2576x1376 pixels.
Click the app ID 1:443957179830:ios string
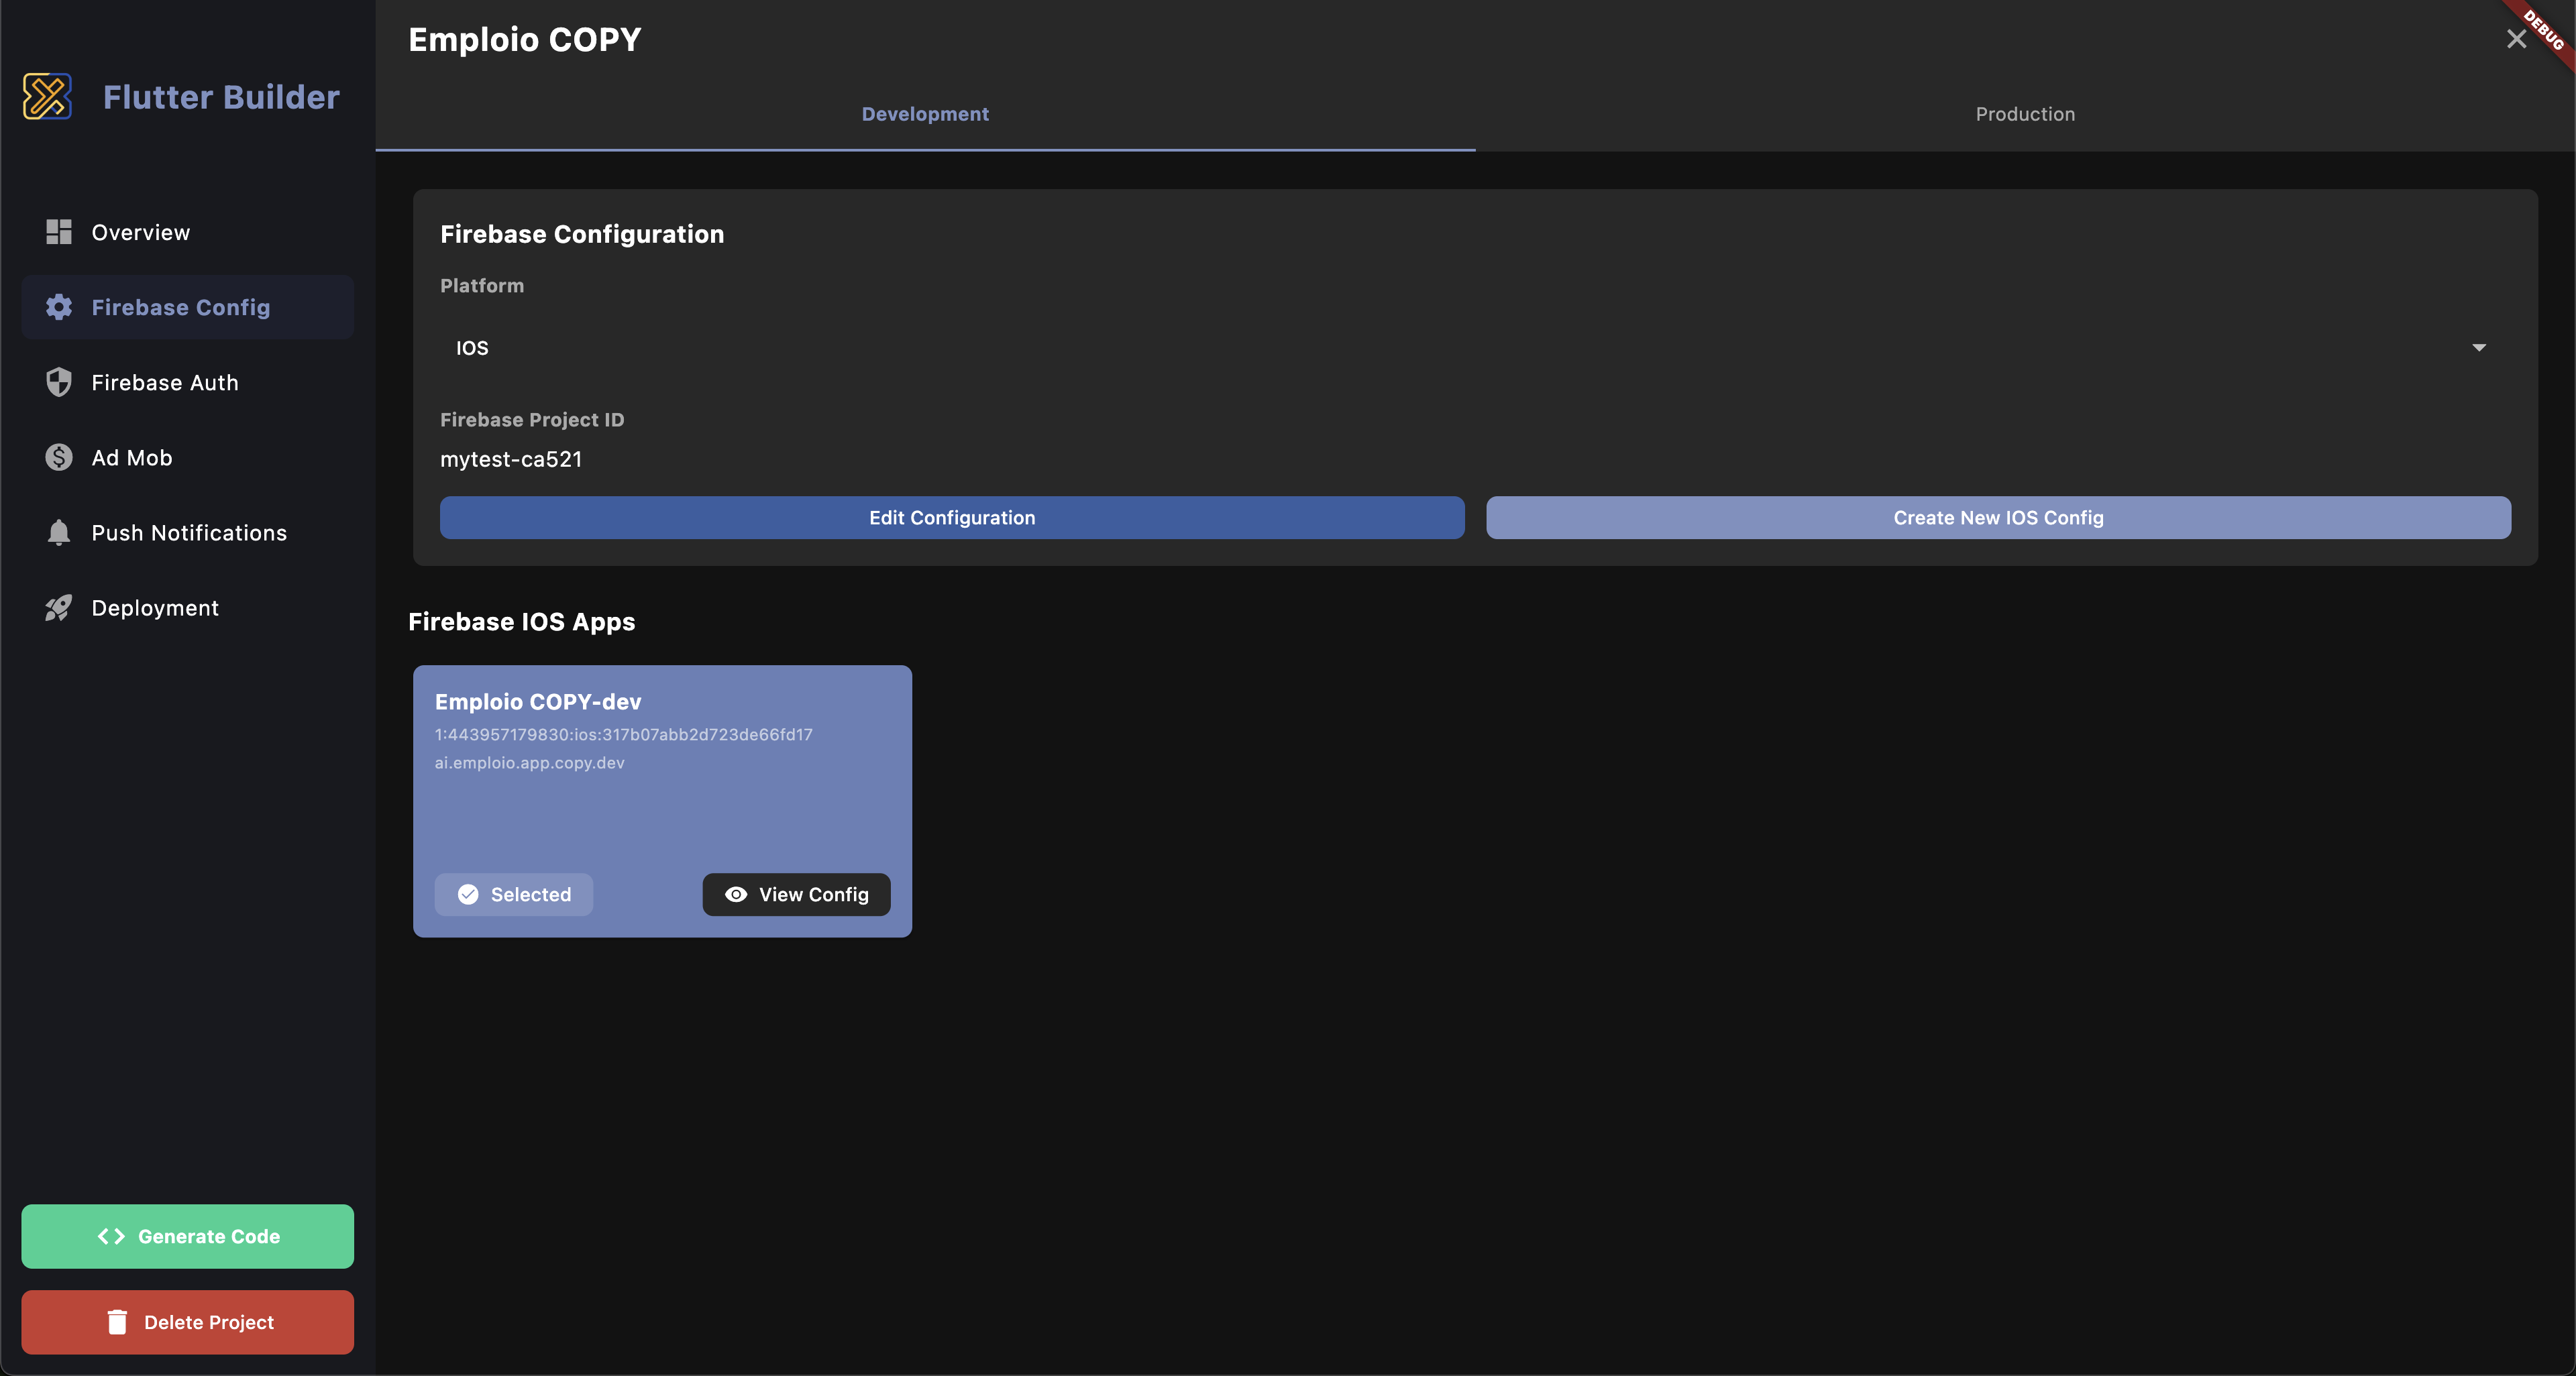click(x=623, y=734)
